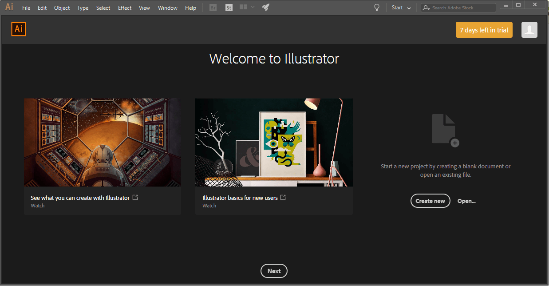Open the arrange documents layout icon
This screenshot has width=549, height=286.
coord(243,7)
